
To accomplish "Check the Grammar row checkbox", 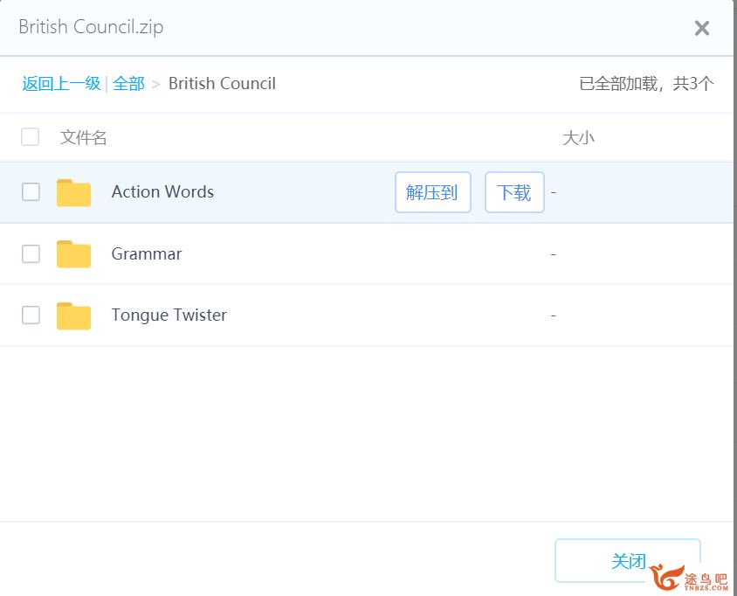I will pyautogui.click(x=31, y=253).
